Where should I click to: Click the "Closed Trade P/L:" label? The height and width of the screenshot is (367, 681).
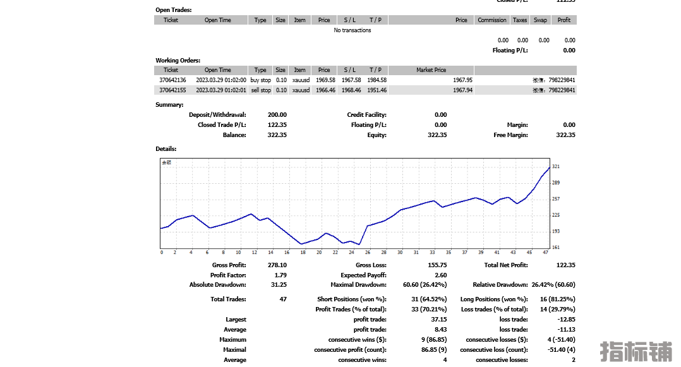[222, 124]
